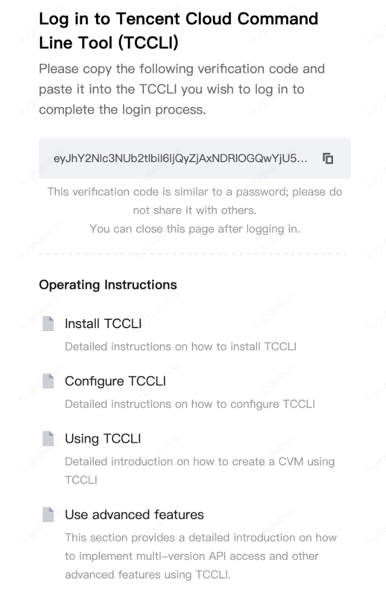
Task: Open the Using TCCLI link
Action: click(103, 438)
